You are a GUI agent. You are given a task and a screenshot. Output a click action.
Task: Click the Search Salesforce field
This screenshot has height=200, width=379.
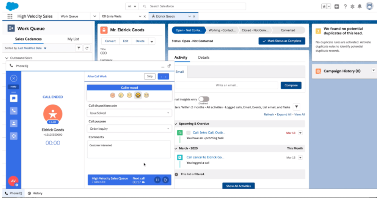(x=192, y=6)
